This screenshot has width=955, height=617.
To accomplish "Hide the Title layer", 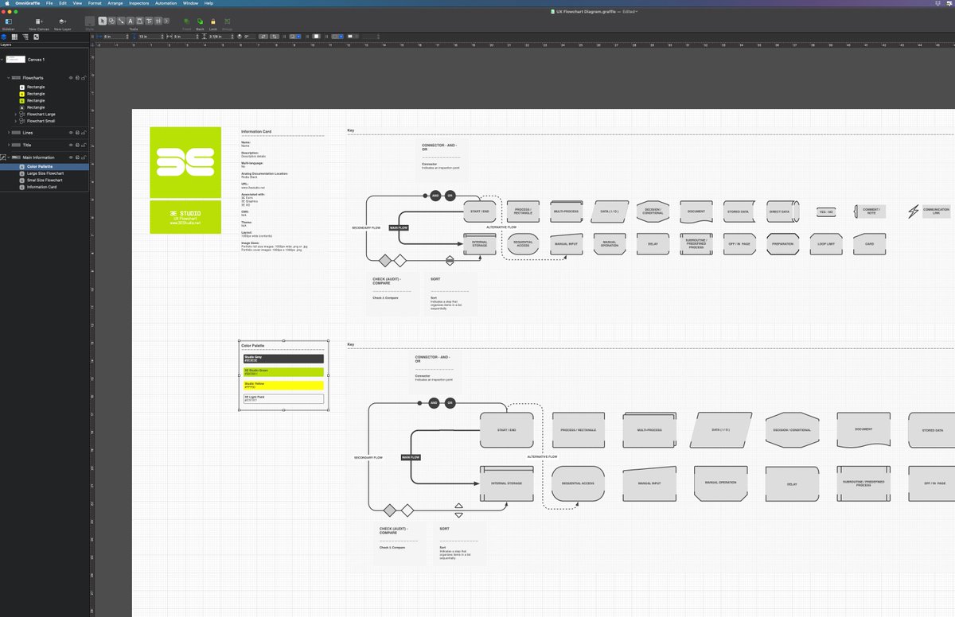I will click(x=71, y=145).
